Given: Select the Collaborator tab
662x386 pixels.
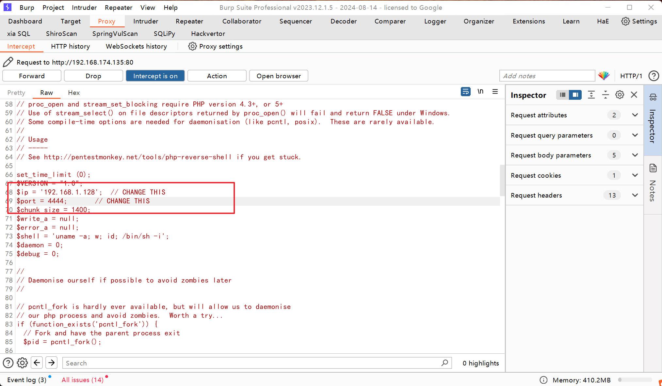Looking at the screenshot, I should click(242, 21).
